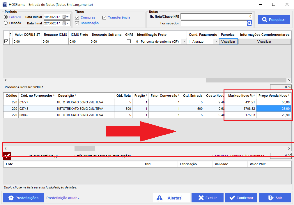Expand the Identificação Frete dropdown

point(184,42)
